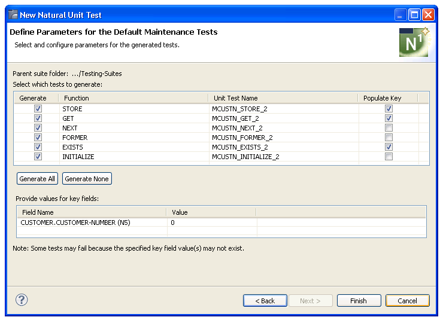Select the MCUSTN_GET_2 unit test name
The width and height of the screenshot is (443, 323).
tap(235, 118)
